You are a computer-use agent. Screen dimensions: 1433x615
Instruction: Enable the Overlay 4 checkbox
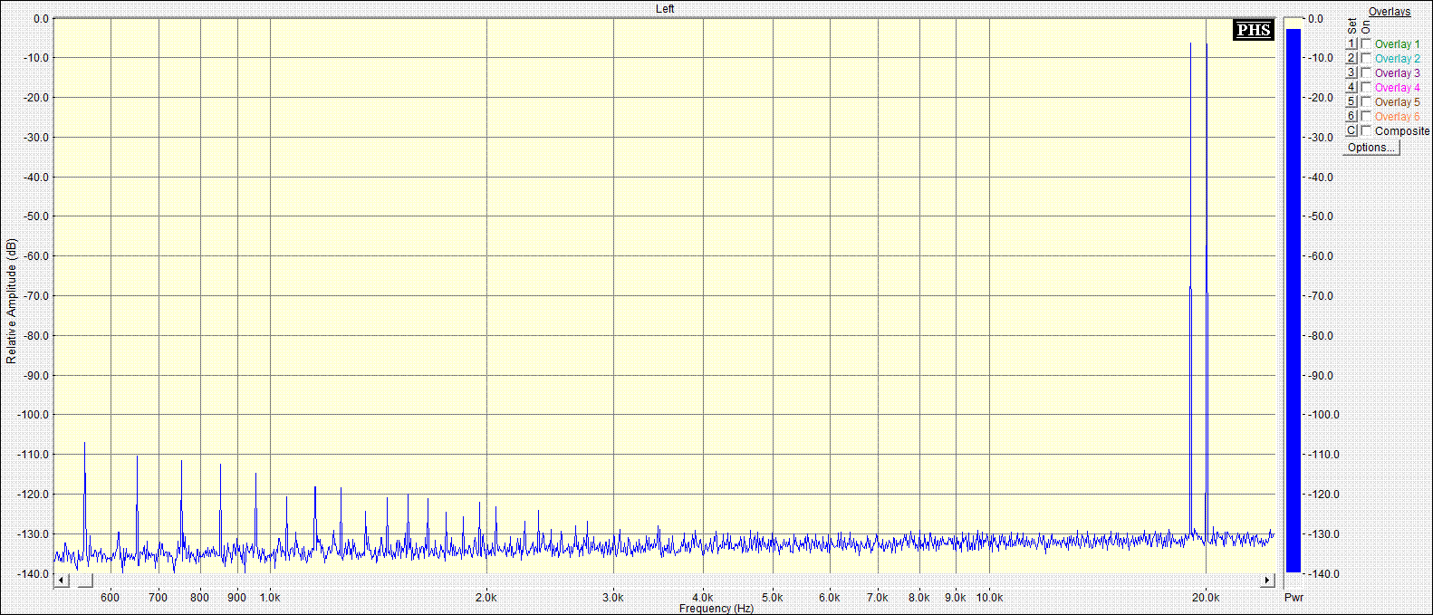tap(1366, 87)
